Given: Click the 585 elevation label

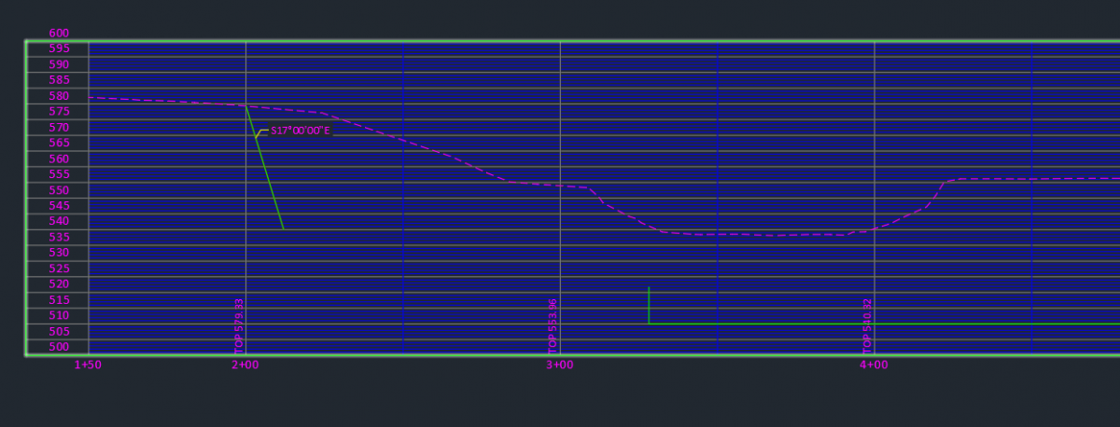Looking at the screenshot, I should pos(59,80).
